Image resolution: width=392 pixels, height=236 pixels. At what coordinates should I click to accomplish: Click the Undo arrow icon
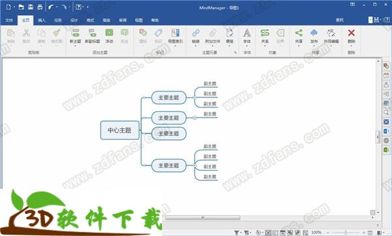pos(51,7)
